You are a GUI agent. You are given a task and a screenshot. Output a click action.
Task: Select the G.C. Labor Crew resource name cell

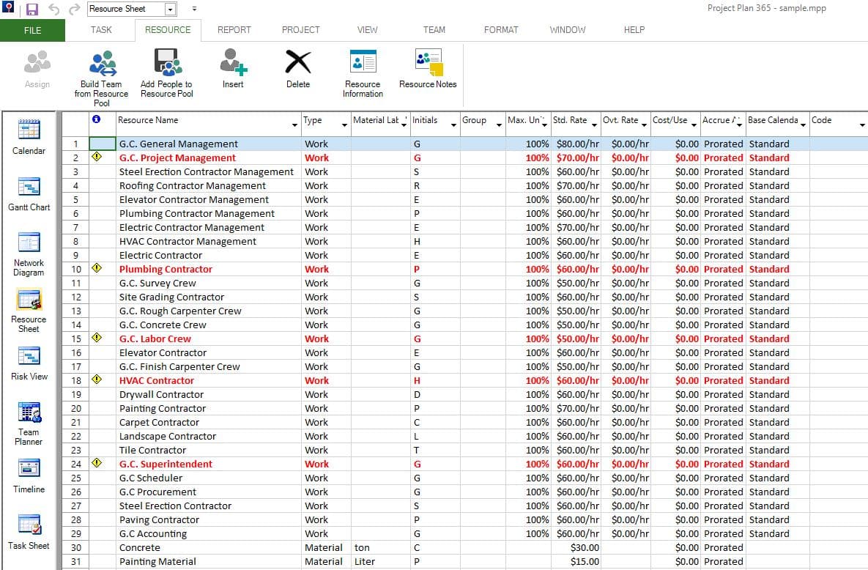click(155, 338)
